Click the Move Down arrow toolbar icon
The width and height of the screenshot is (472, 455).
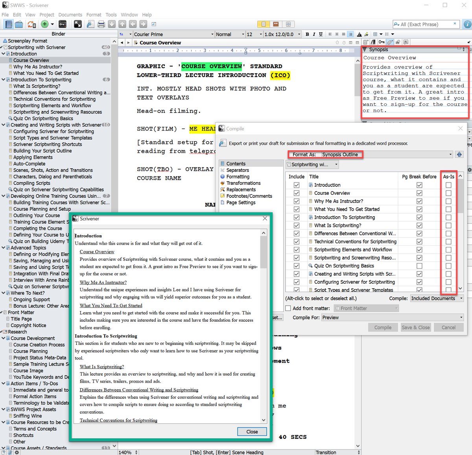click(x=112, y=24)
